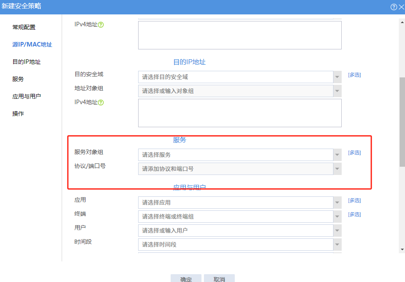
Task: Focus the source IPv4地址 text area
Action: (240, 35)
